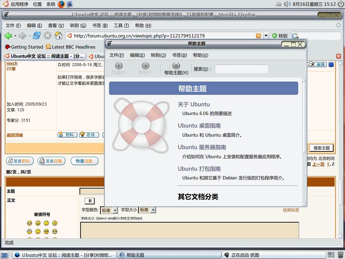Click the 结束标签 close tags link

[291, 210]
